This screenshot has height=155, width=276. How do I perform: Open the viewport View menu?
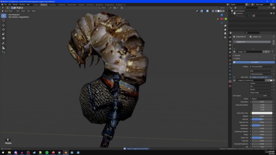tap(18, 11)
